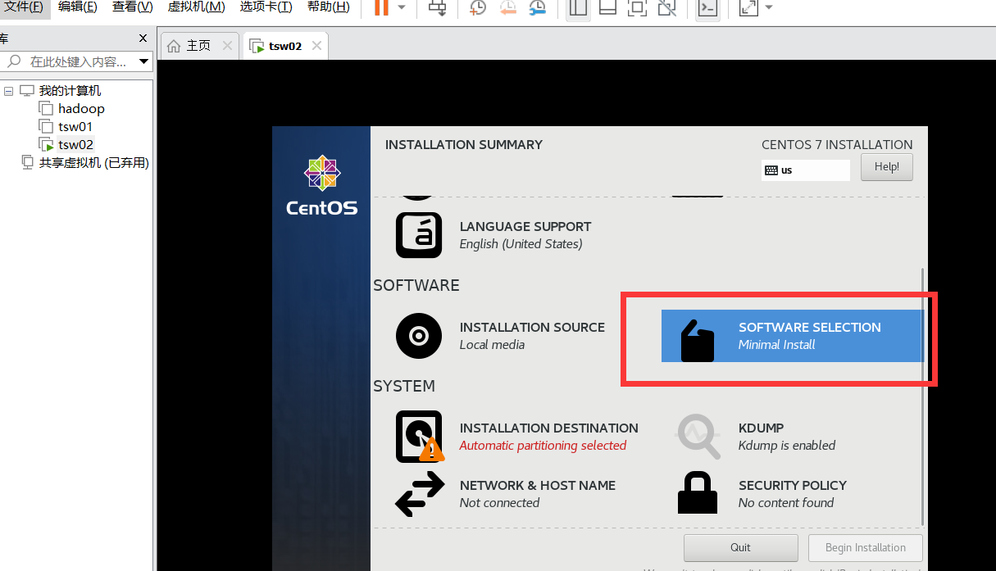The width and height of the screenshot is (996, 571).
Task: Open the 虚拟机(M) menu
Action: pyautogui.click(x=196, y=7)
